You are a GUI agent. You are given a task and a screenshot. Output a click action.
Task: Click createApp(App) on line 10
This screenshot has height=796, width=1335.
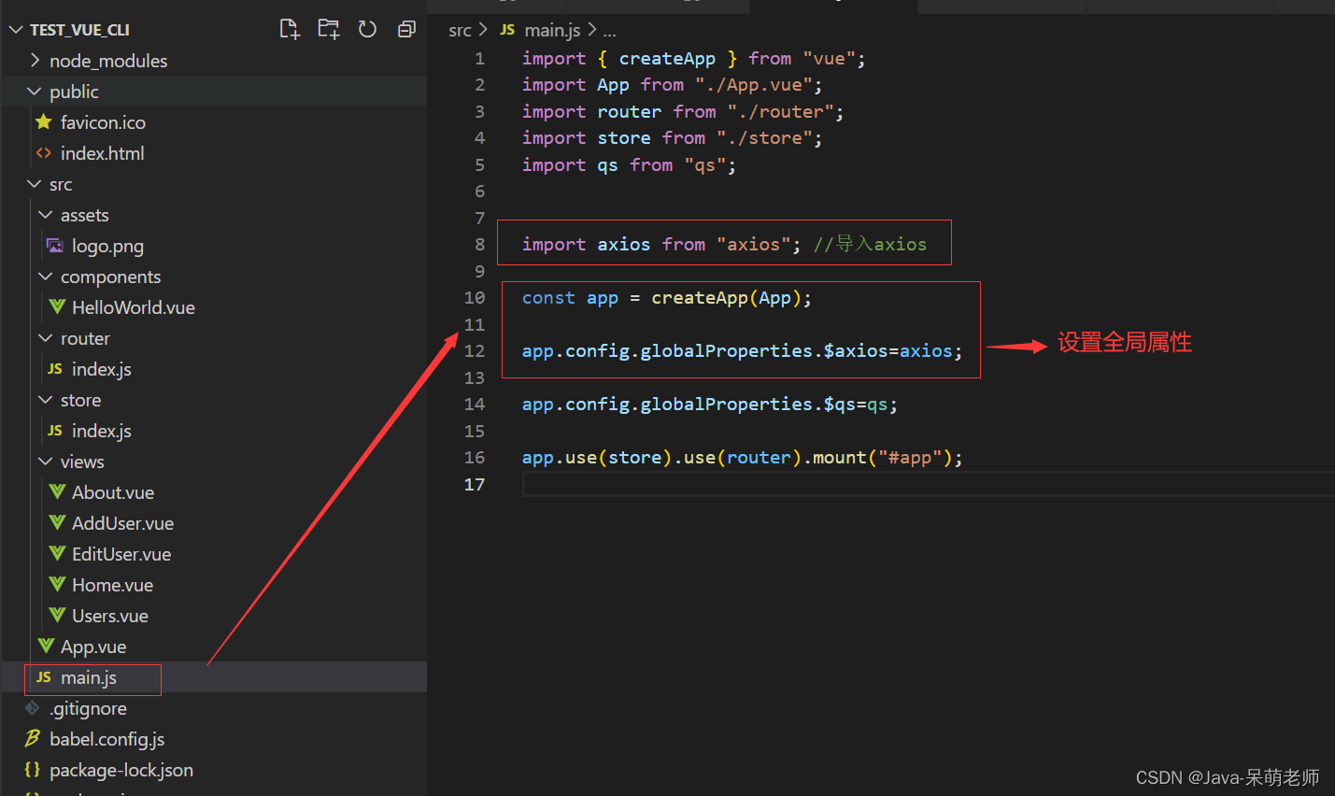(726, 297)
